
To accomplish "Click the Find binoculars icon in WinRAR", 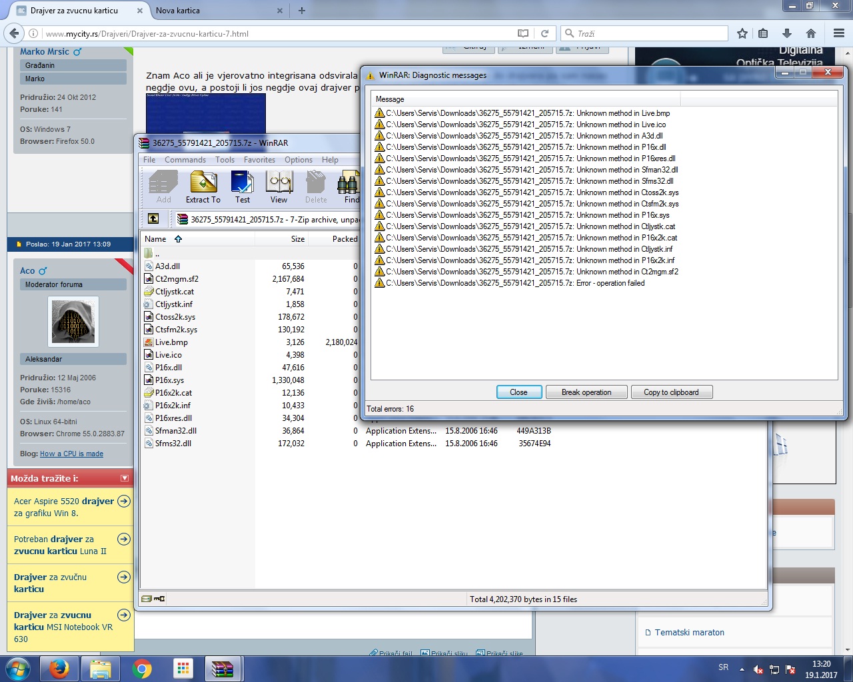I will pyautogui.click(x=349, y=187).
